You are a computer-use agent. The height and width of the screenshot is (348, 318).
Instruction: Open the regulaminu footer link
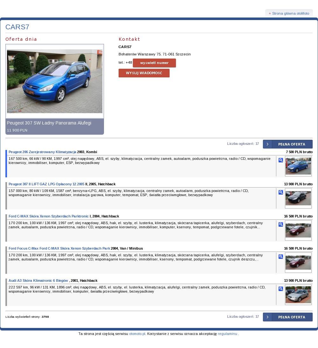point(227,334)
